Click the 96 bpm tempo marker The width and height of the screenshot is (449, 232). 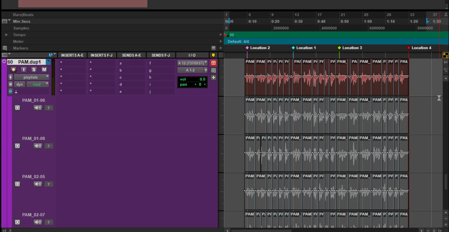tap(230, 35)
